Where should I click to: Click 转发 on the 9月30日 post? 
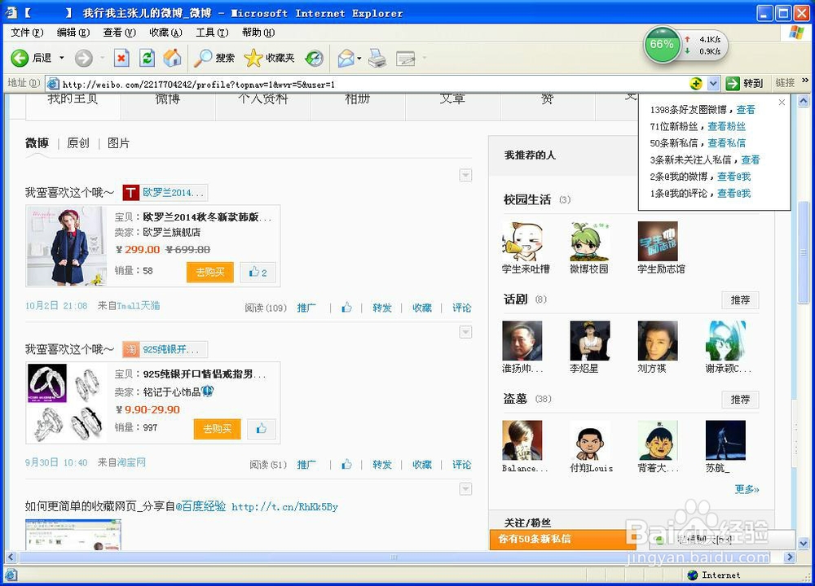[x=382, y=465]
